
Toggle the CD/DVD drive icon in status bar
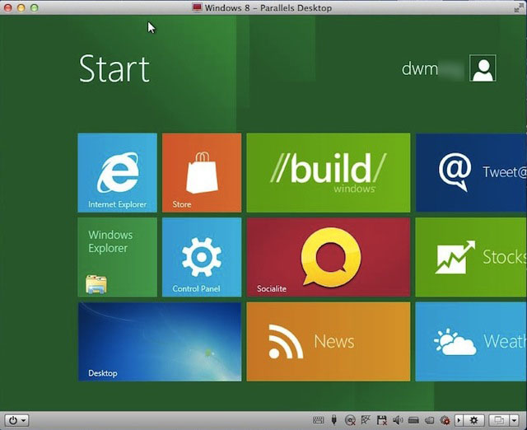tap(350, 420)
